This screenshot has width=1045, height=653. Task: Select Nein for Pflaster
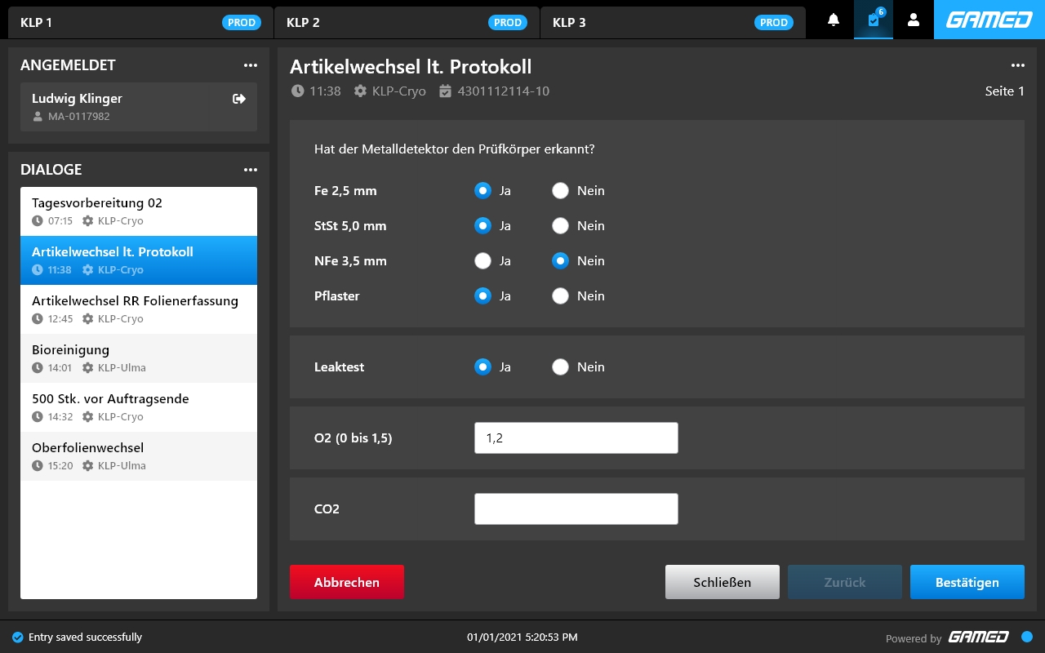[560, 295]
